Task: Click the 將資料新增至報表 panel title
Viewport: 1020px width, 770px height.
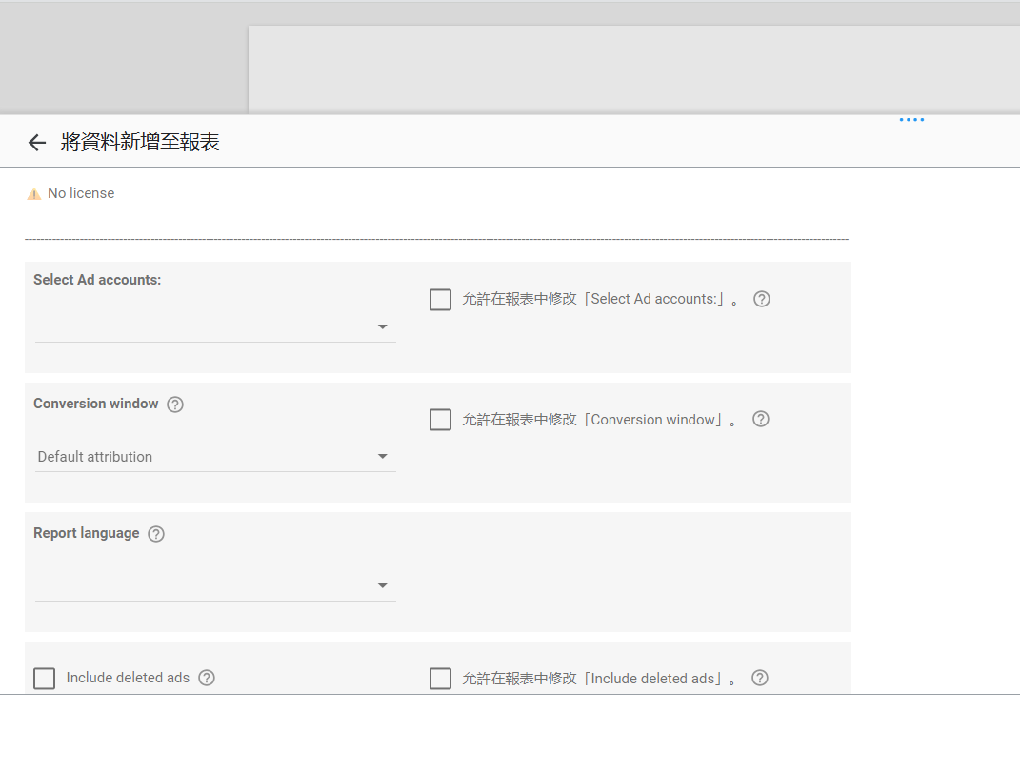Action: coord(140,143)
